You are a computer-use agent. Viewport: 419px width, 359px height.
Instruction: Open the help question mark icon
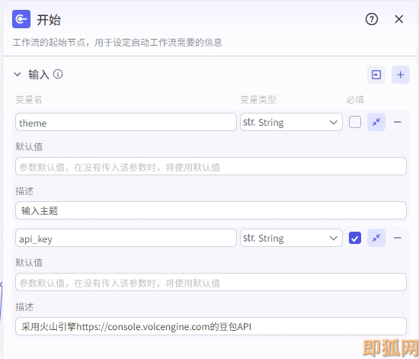pos(372,19)
